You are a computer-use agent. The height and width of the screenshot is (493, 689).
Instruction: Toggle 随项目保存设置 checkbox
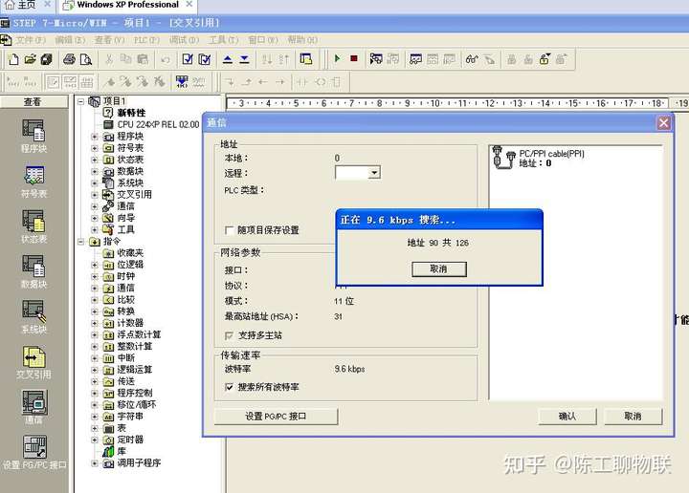(229, 230)
